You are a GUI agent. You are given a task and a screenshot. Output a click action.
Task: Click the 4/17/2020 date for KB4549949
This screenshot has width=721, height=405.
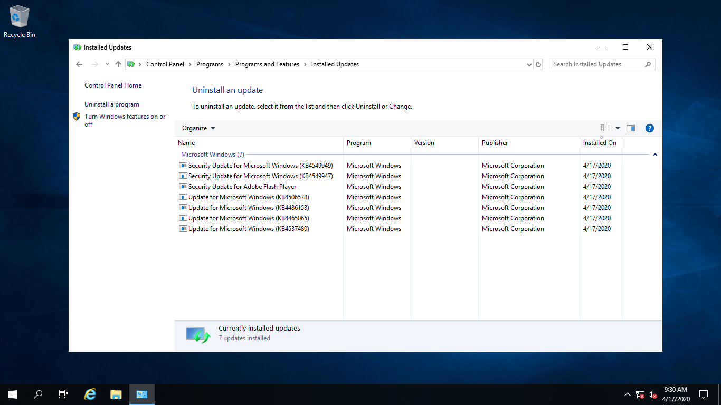597,166
